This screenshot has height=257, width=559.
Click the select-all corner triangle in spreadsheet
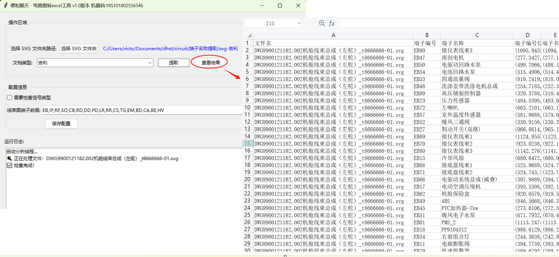pyautogui.click(x=249, y=35)
